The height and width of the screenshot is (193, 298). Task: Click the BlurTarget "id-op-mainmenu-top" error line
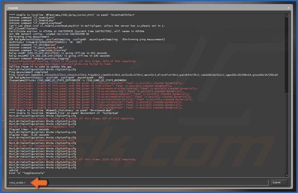click(x=96, y=91)
